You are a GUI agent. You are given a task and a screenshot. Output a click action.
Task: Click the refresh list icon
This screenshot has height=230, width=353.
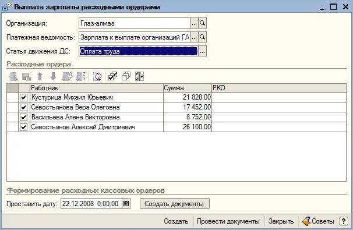click(x=97, y=76)
